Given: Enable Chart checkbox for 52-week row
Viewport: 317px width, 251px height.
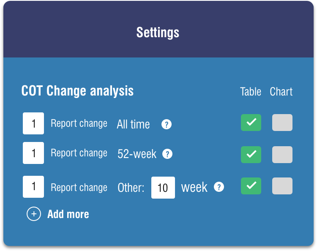Looking at the screenshot, I should pyautogui.click(x=282, y=155).
